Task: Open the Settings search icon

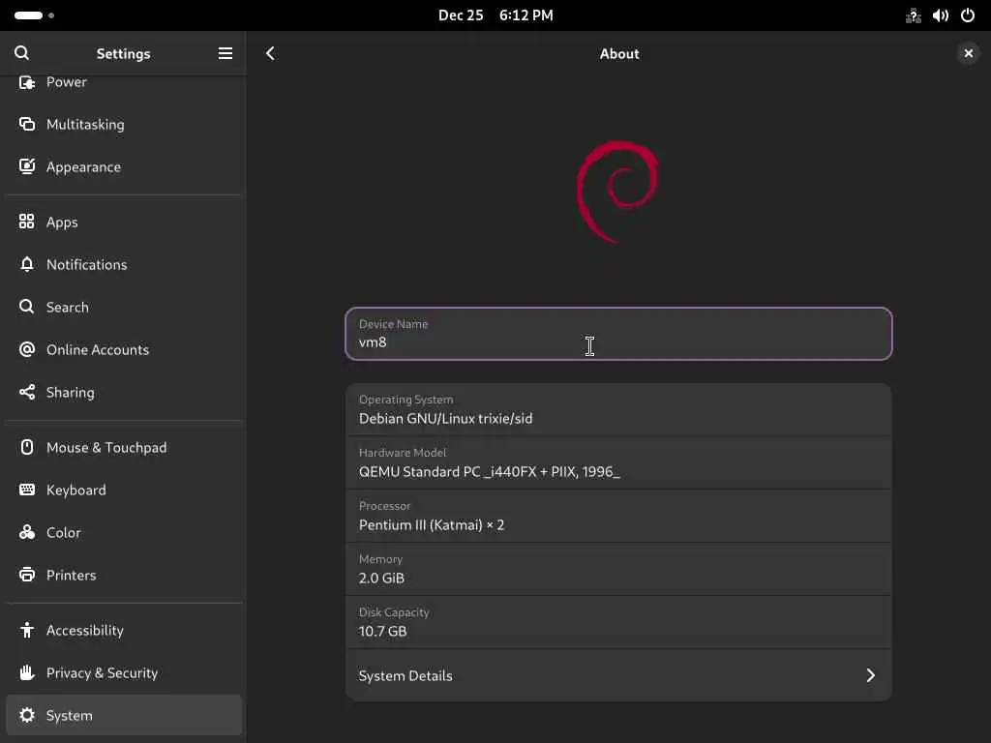Action: pos(21,53)
